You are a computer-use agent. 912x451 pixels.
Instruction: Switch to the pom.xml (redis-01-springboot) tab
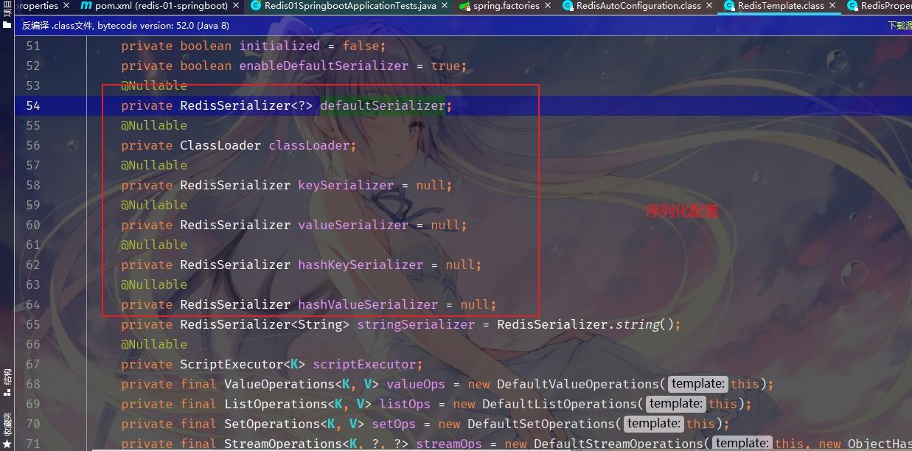[x=161, y=6]
